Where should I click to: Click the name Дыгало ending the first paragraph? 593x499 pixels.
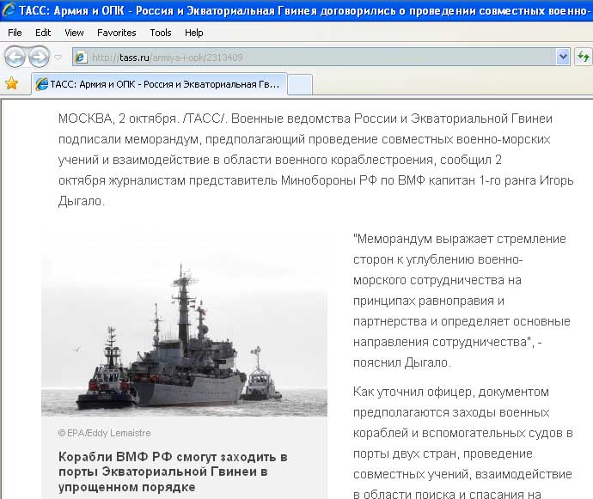pos(80,201)
